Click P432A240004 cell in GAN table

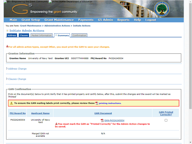tap(18, 120)
